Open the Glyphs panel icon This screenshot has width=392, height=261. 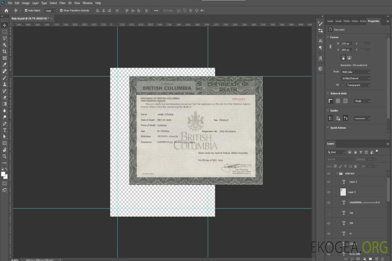coord(320,58)
